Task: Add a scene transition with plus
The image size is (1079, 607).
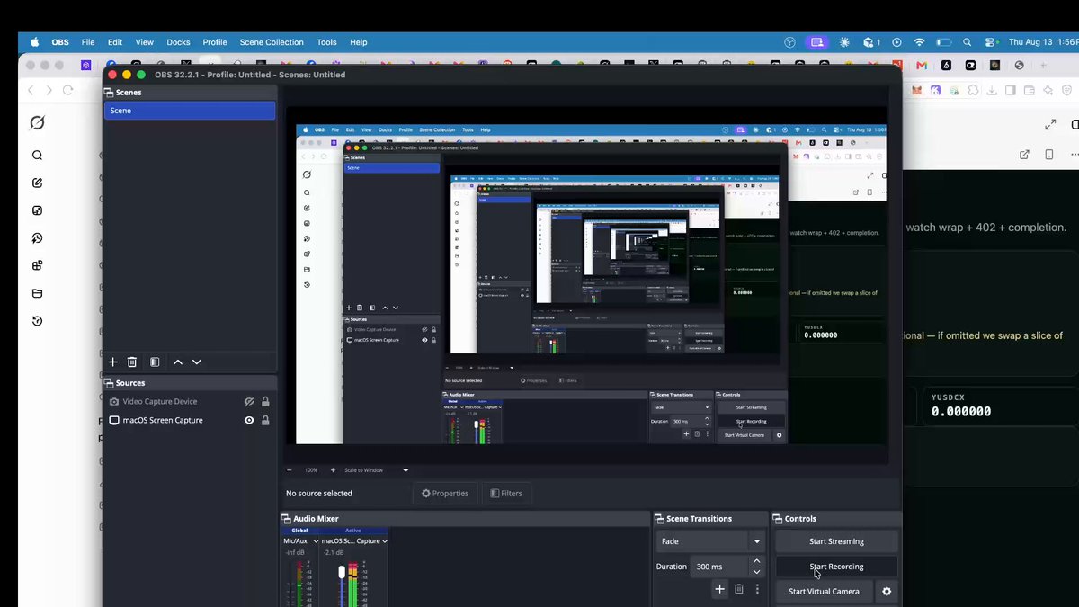Action: pyautogui.click(x=719, y=589)
